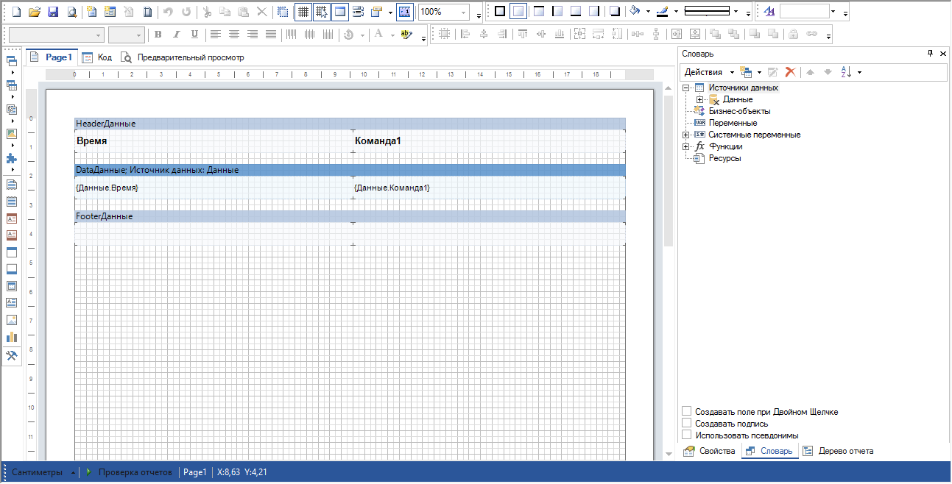This screenshot has height=484, width=952.
Task: Click the red Delete X in the Словарь toolbar
Action: (790, 72)
